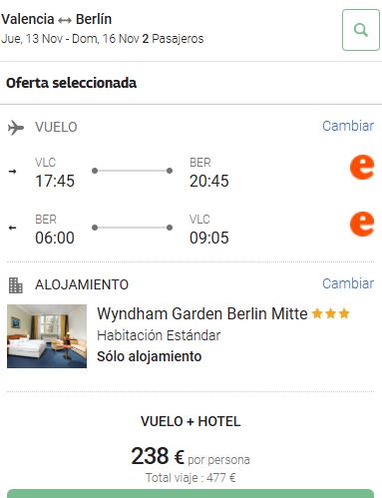Click the easyJet logo on outbound flight
Viewport: 382px width, 498px height.
[x=362, y=167]
